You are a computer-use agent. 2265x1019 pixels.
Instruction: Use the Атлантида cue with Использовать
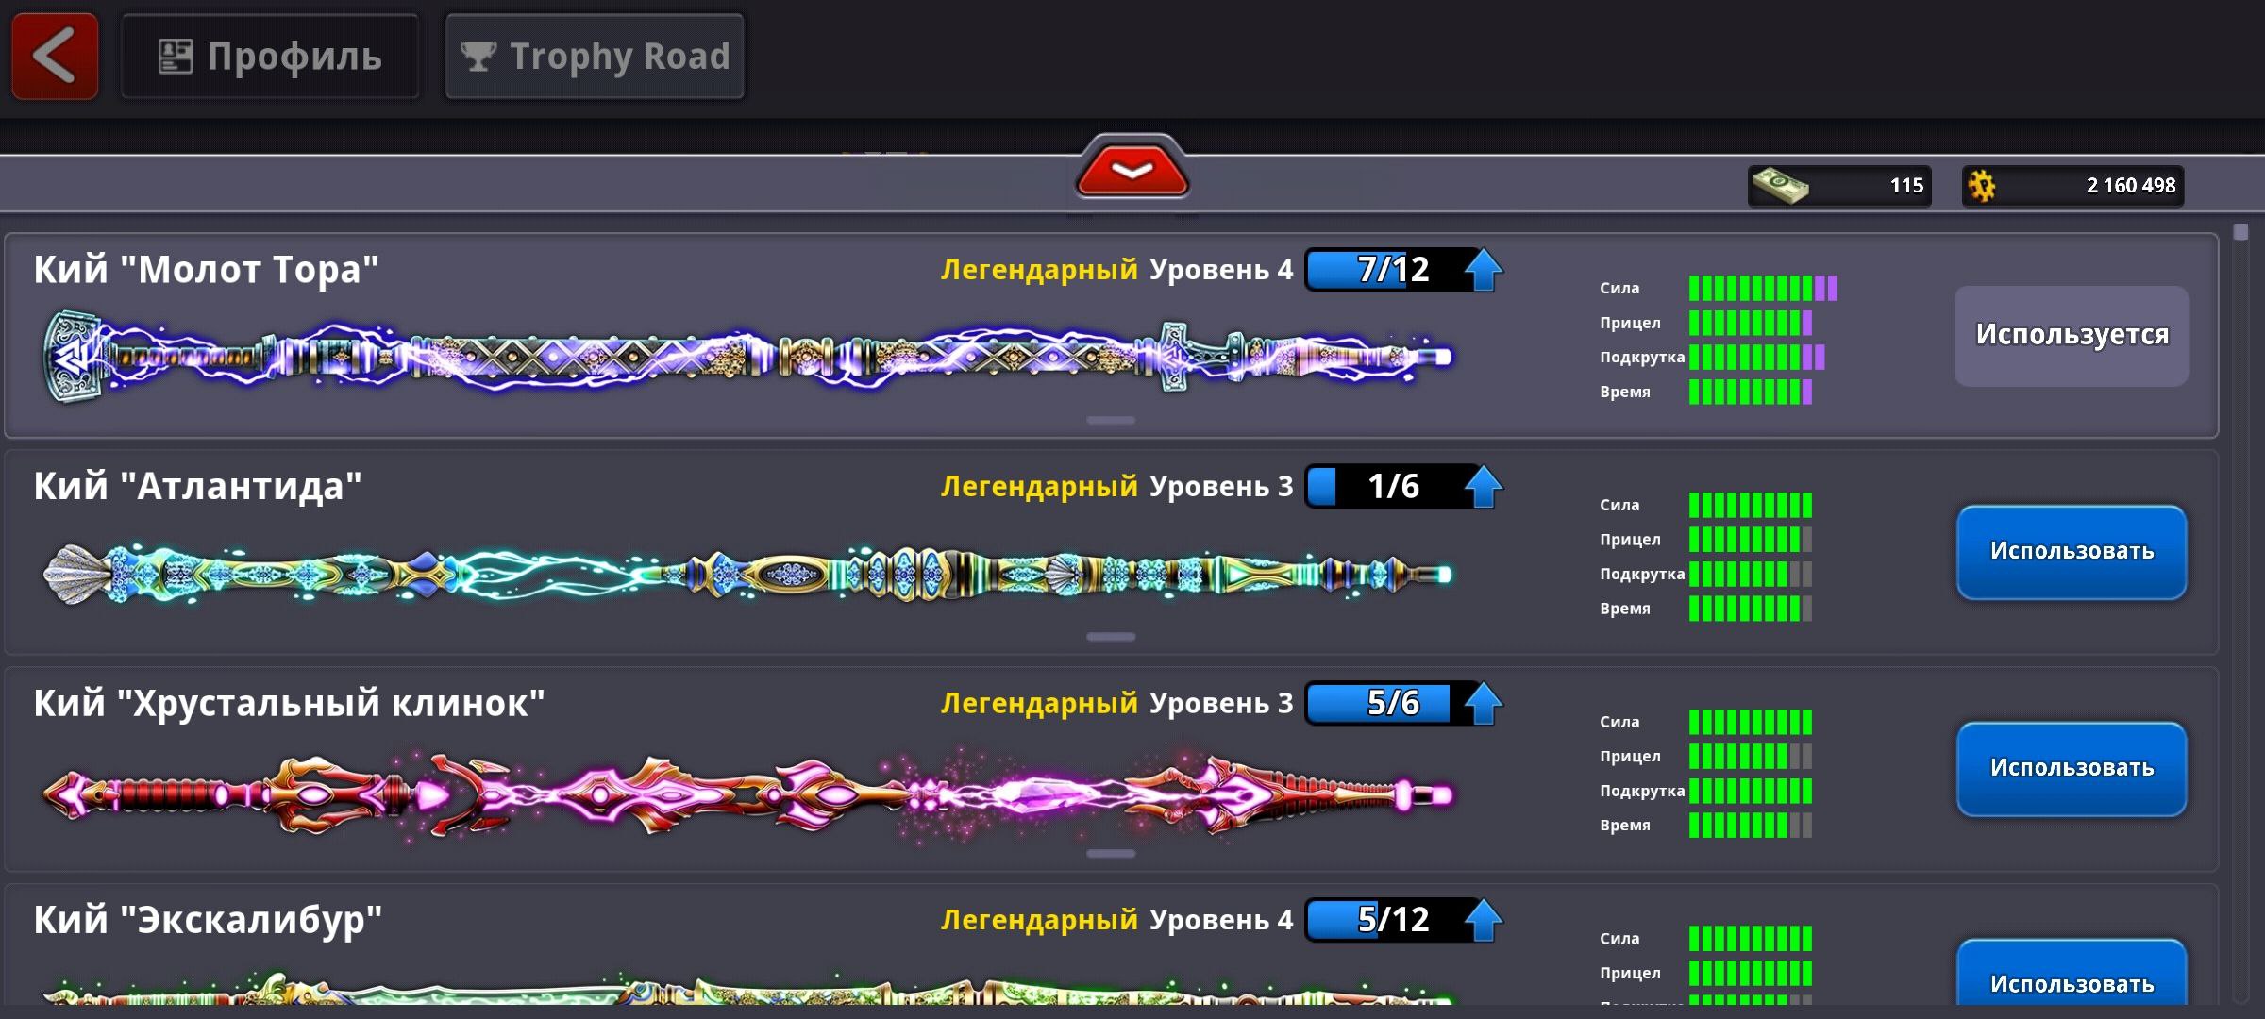click(2072, 552)
